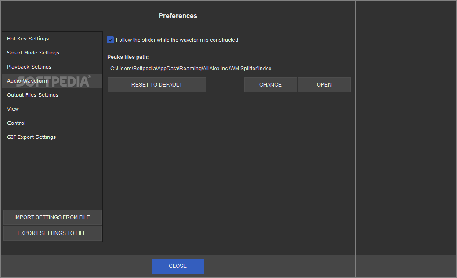The width and height of the screenshot is (457, 278).
Task: Switch to the View preferences section
Action: click(13, 109)
